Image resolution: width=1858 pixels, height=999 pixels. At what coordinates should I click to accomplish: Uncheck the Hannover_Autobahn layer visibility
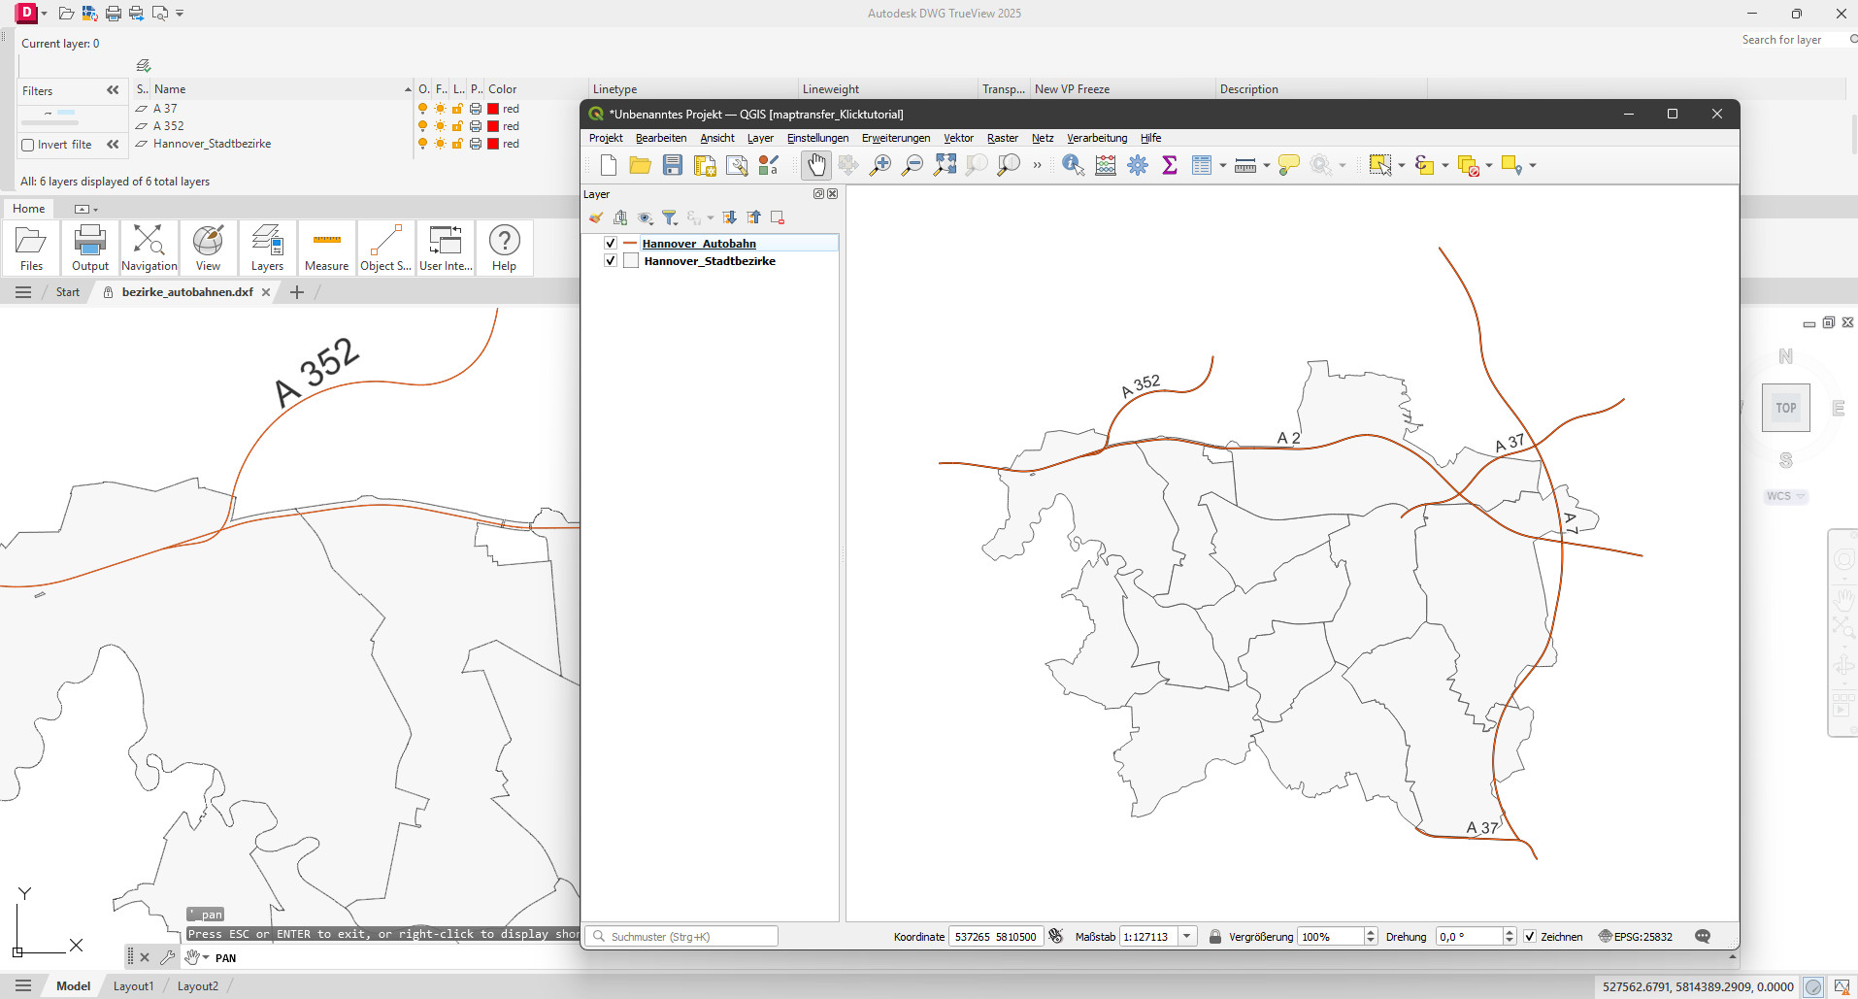coord(611,244)
